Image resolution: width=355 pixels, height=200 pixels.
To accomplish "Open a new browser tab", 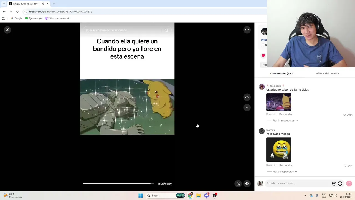I will click(x=54, y=4).
